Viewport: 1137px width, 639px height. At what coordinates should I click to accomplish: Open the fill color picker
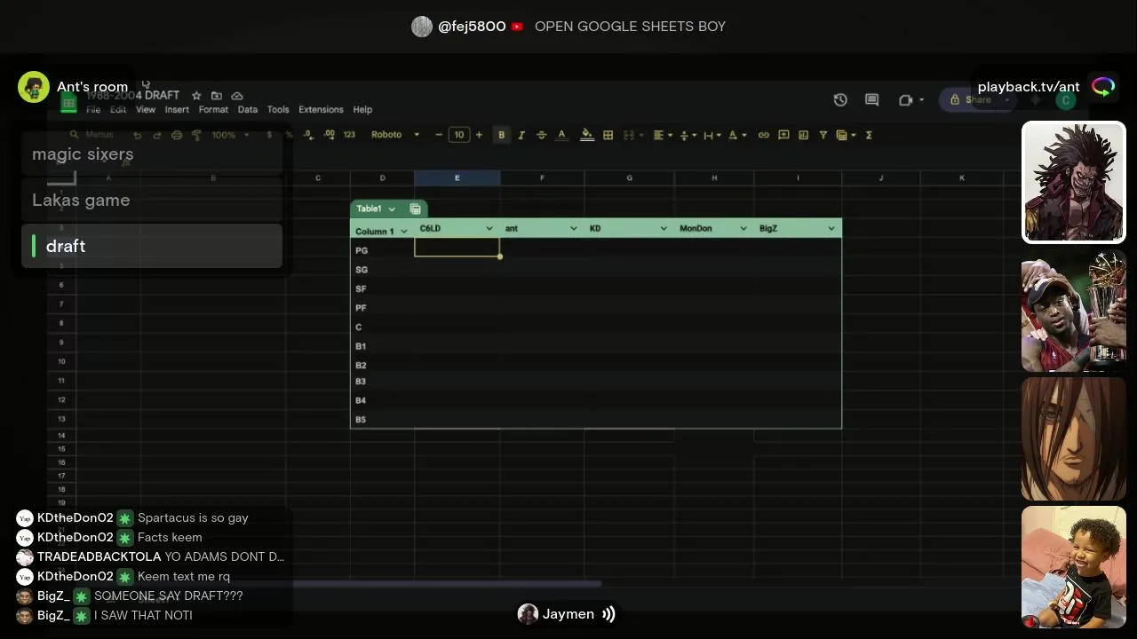(587, 135)
